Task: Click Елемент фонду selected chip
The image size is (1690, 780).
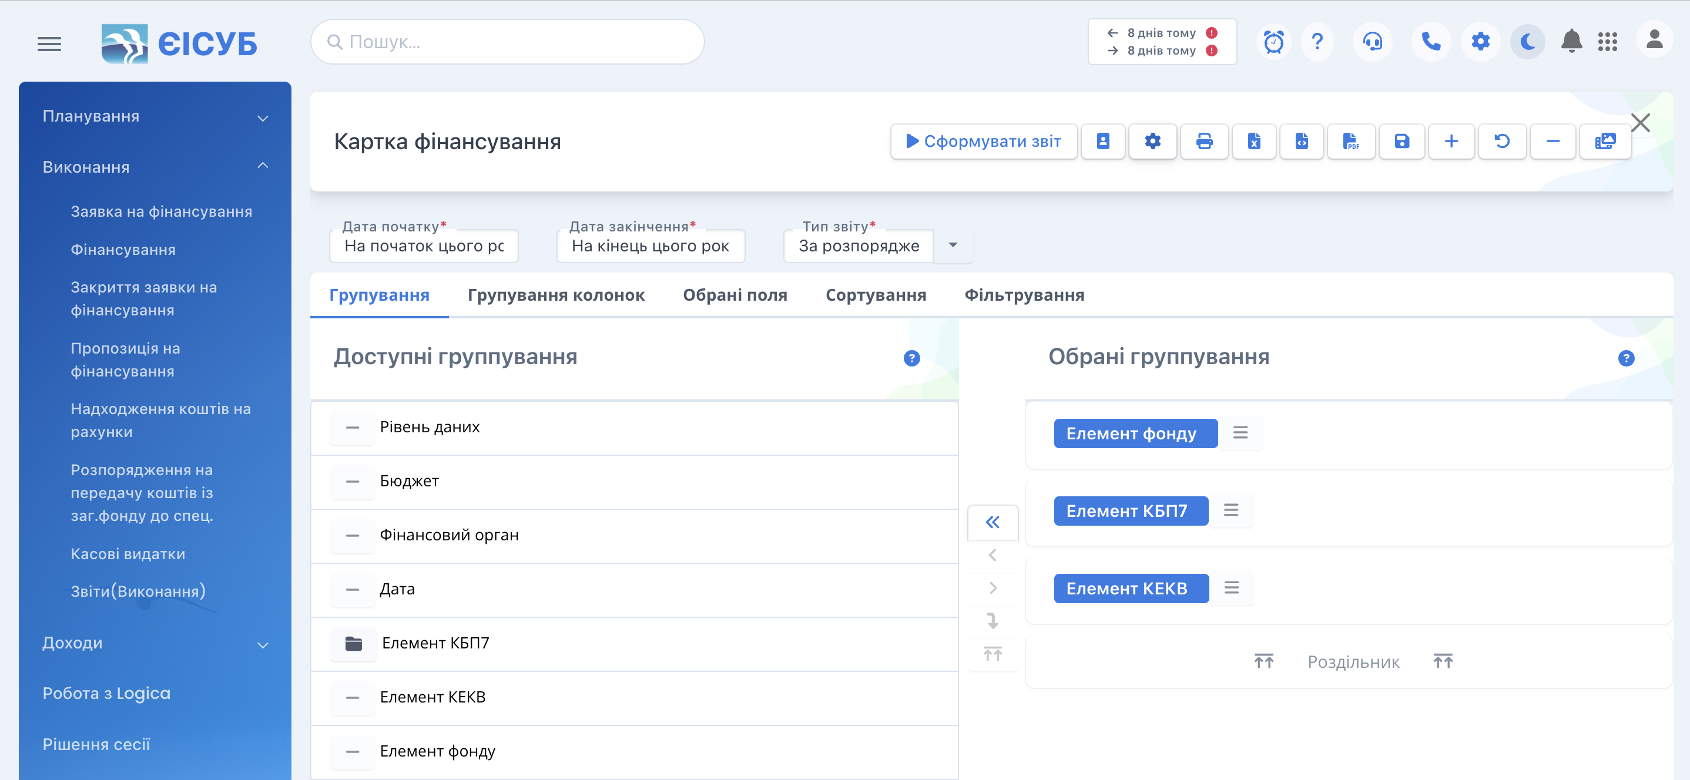Action: coord(1135,433)
